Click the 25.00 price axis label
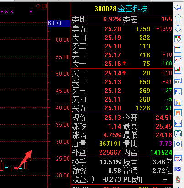 point(63,159)
